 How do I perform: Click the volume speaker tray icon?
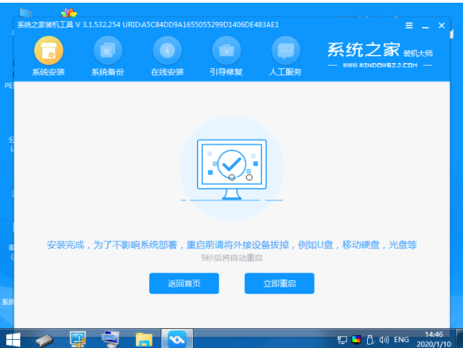coord(384,339)
